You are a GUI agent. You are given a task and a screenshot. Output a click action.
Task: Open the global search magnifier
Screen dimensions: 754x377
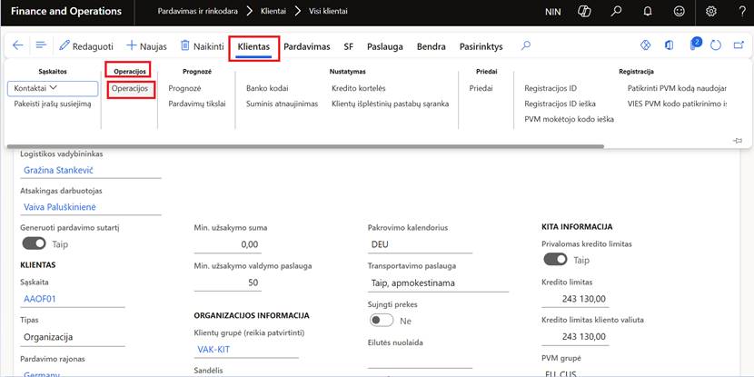616,12
